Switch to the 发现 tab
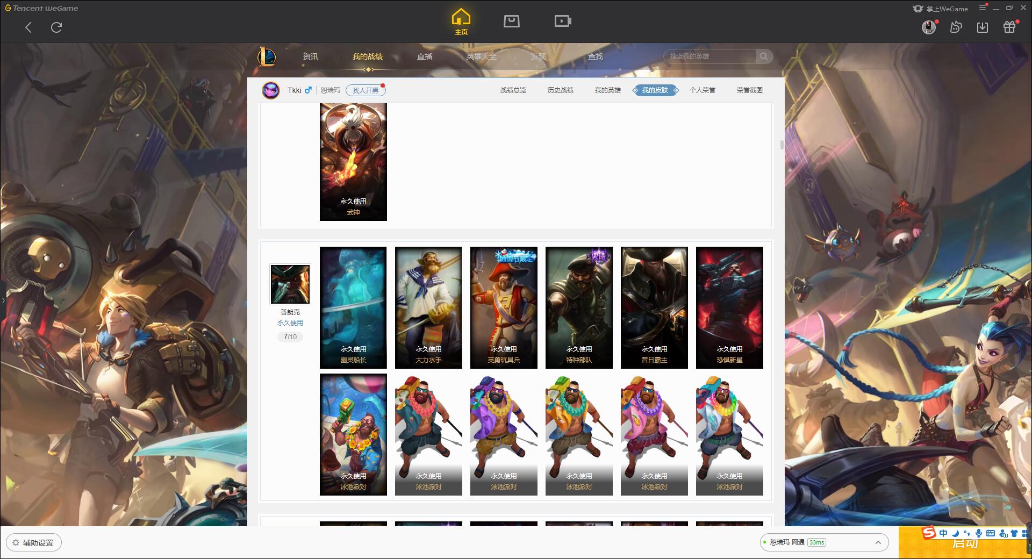 539,56
